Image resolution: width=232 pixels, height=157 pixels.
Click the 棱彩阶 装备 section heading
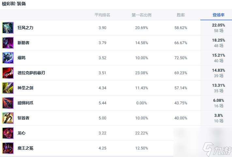(x=14, y=4)
